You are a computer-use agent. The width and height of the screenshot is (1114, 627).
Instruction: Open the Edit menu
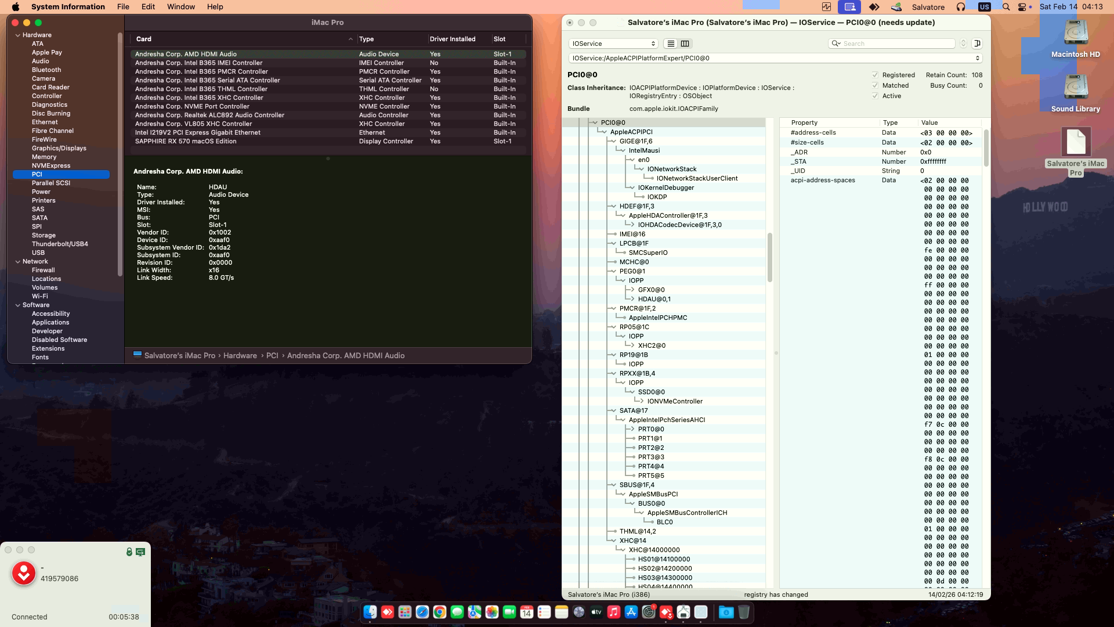tap(148, 7)
